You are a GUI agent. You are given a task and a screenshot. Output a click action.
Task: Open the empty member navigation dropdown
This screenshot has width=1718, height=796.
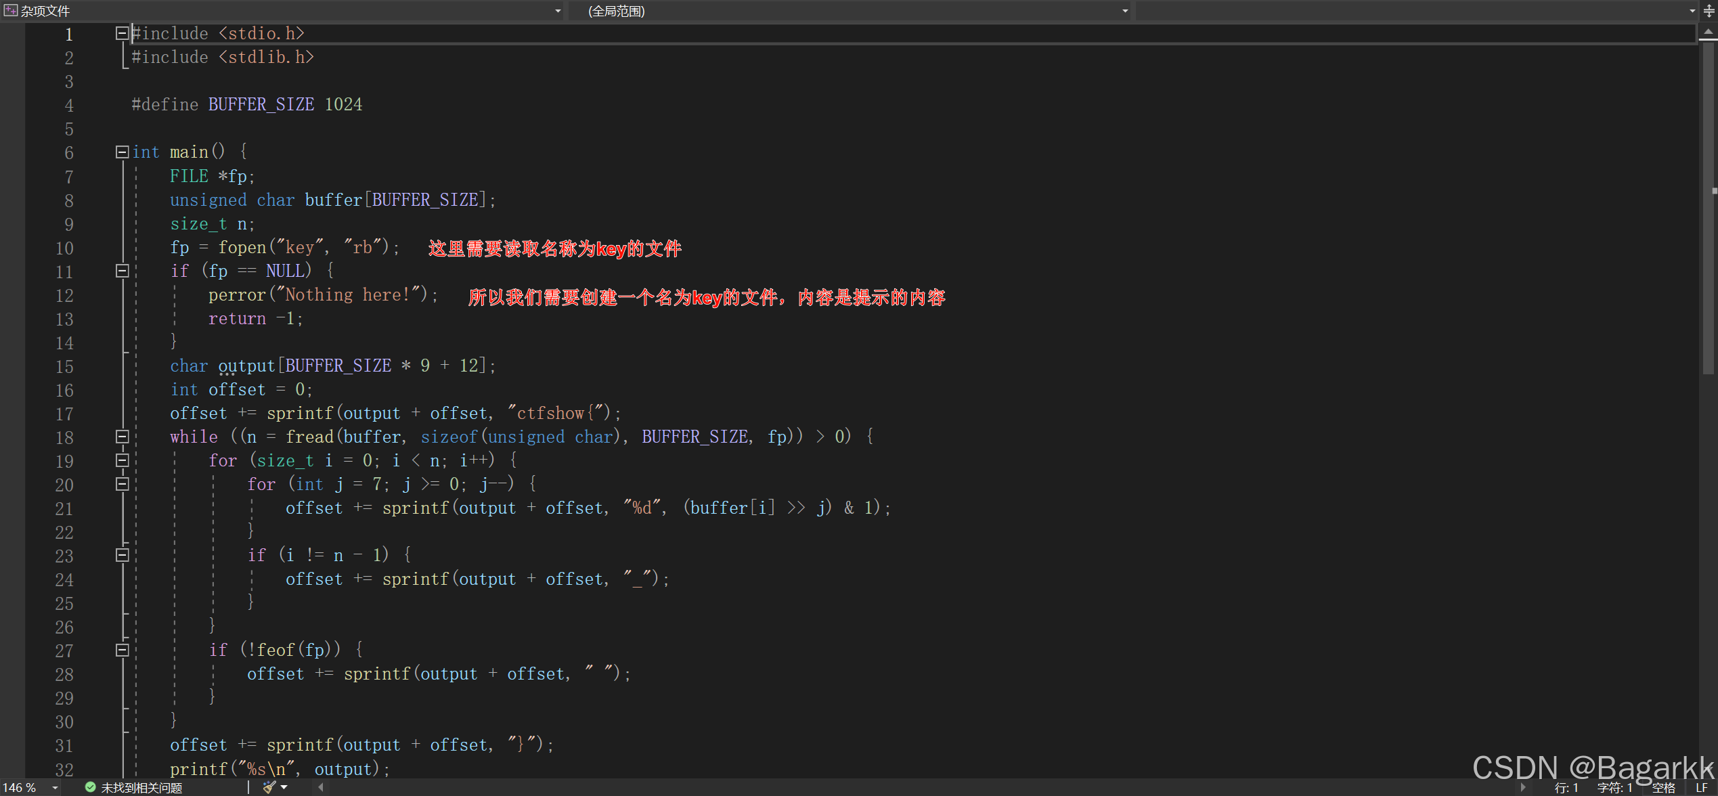pyautogui.click(x=1692, y=11)
